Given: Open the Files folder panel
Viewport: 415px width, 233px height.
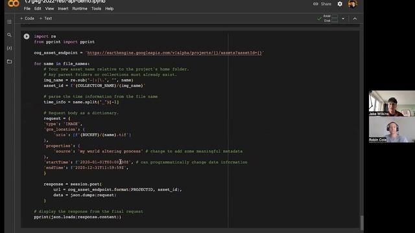Looking at the screenshot, I should click(x=9, y=61).
